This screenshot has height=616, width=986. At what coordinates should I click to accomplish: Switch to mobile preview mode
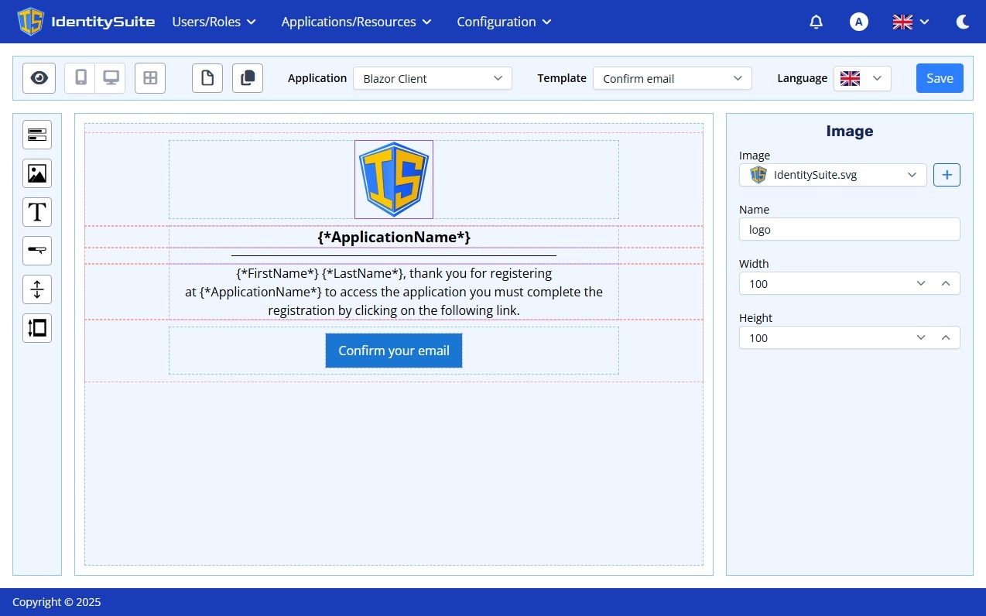80,77
